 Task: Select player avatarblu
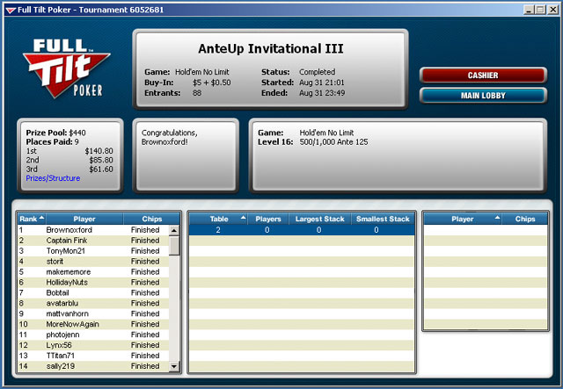[x=93, y=303]
